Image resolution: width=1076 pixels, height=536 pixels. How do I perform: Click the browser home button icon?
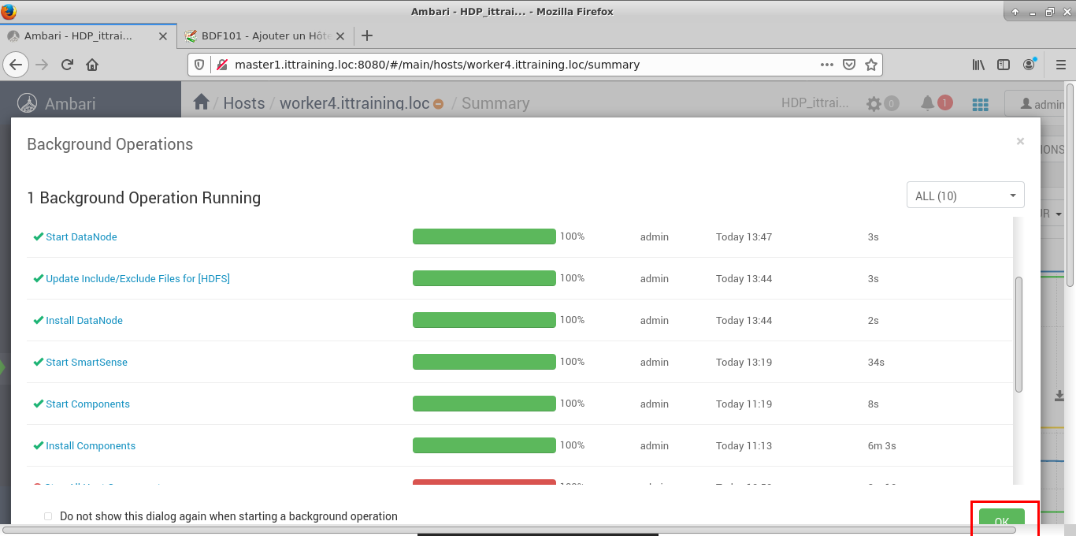point(92,65)
